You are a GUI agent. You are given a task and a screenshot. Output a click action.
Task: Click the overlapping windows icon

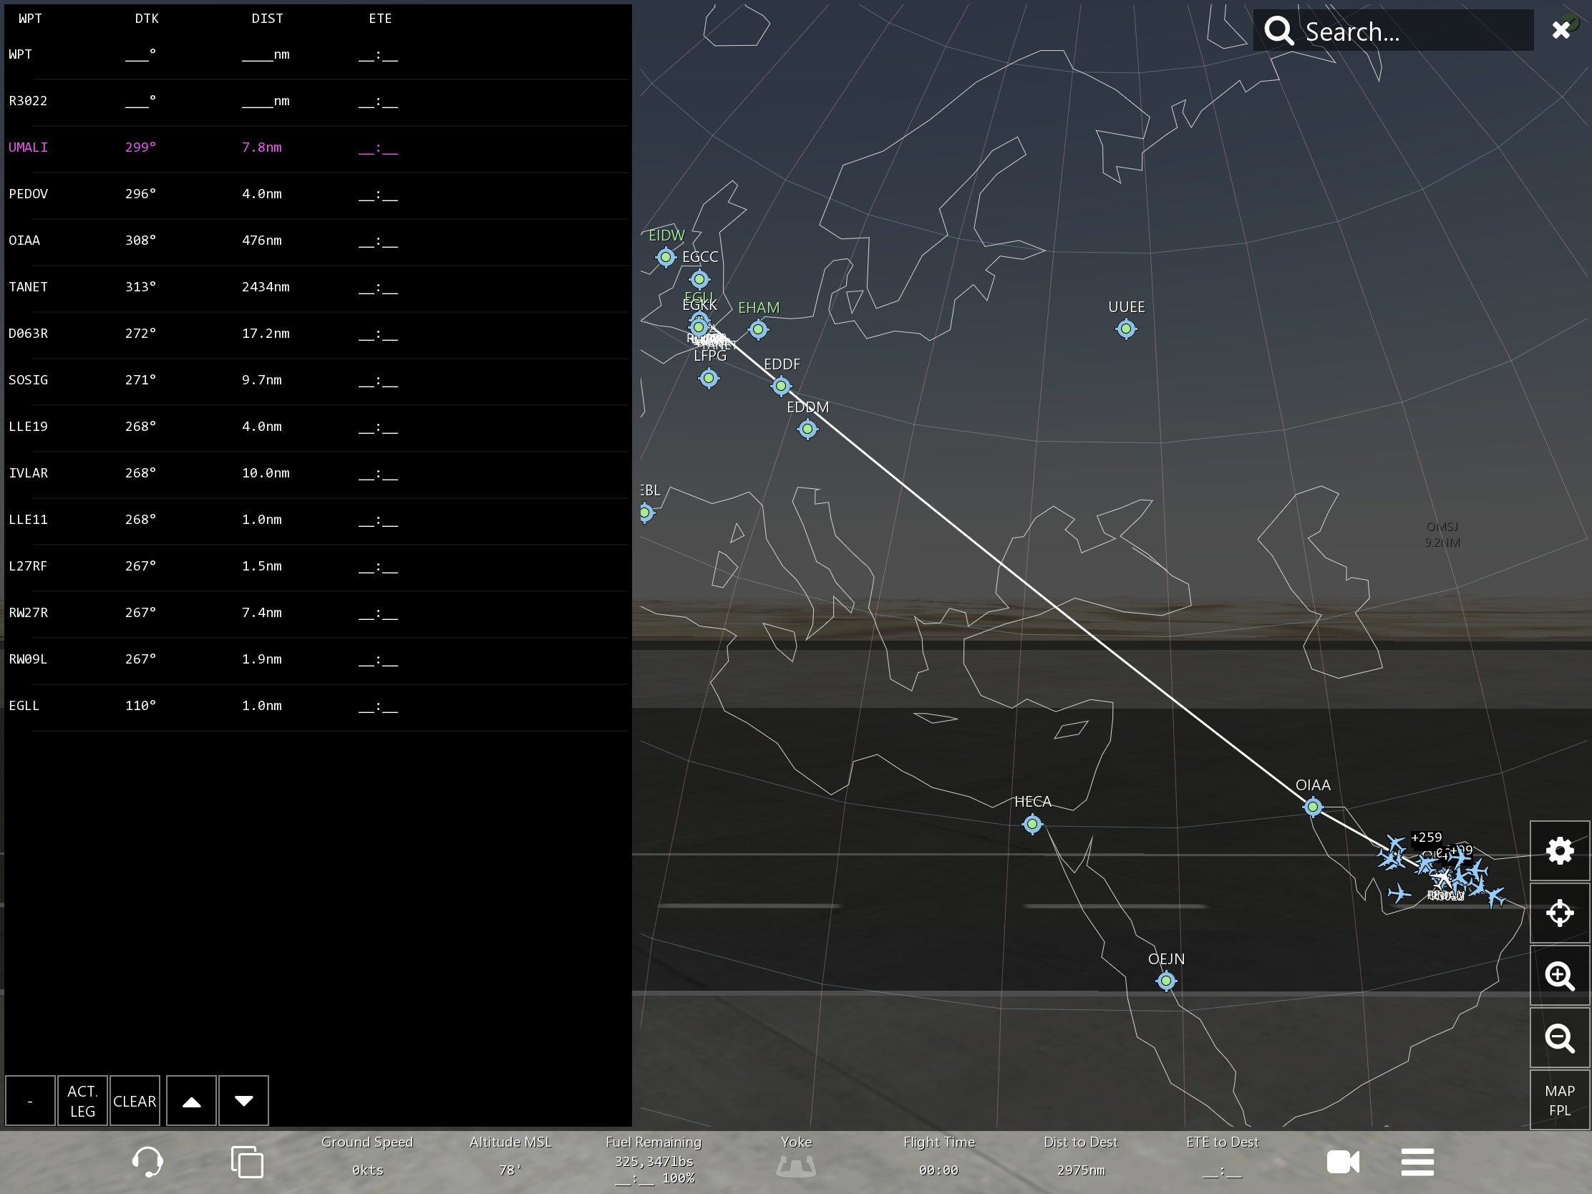pos(247,1162)
